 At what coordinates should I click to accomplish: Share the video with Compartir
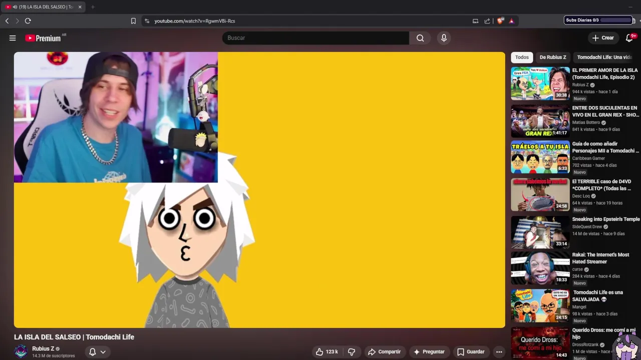pos(385,352)
